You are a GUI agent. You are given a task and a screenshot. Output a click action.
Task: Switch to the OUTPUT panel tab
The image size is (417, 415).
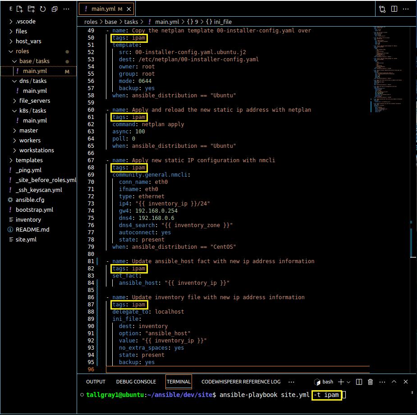(x=96, y=382)
